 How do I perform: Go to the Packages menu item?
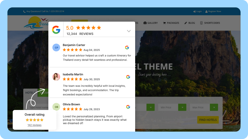171,23
